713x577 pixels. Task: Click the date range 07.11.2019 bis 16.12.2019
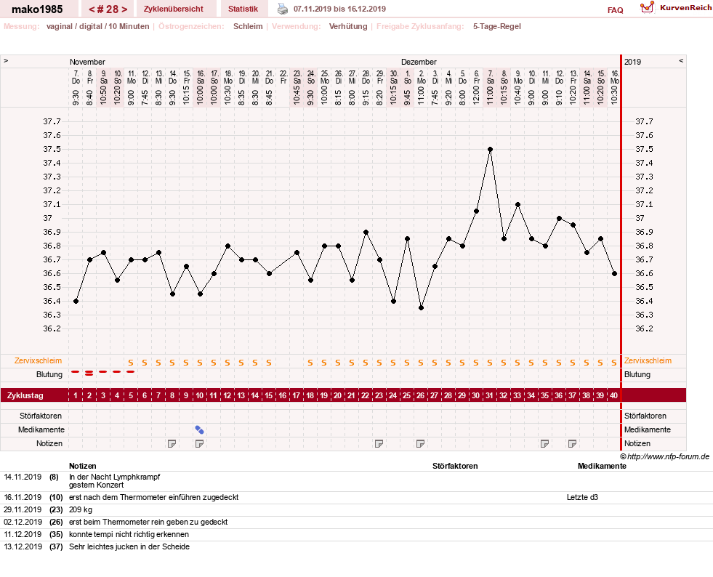pos(339,9)
